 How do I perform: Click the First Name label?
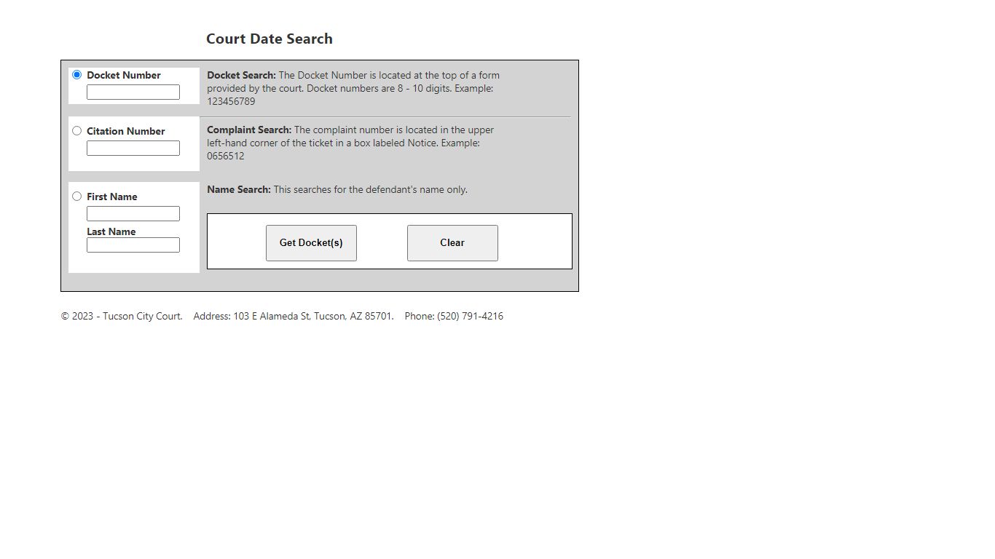112,197
